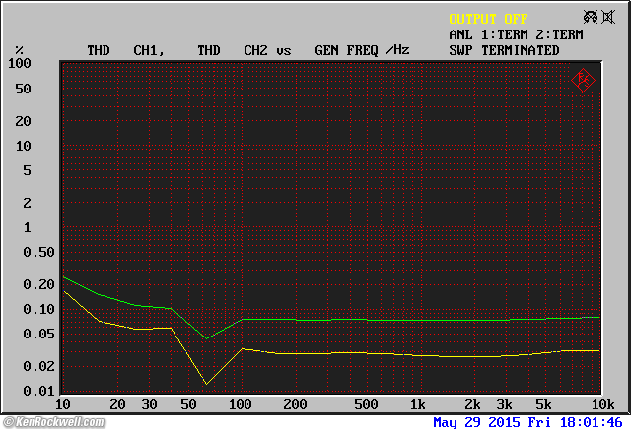
Task: Click the 100 value on Y axis
Action: tap(20, 63)
